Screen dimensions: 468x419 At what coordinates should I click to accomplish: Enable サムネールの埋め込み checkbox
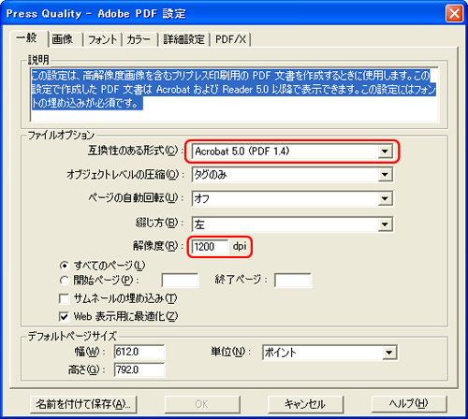pyautogui.click(x=64, y=298)
